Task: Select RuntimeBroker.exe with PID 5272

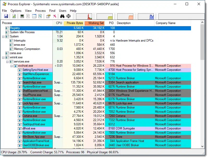Action: pyautogui.click(x=96, y=78)
